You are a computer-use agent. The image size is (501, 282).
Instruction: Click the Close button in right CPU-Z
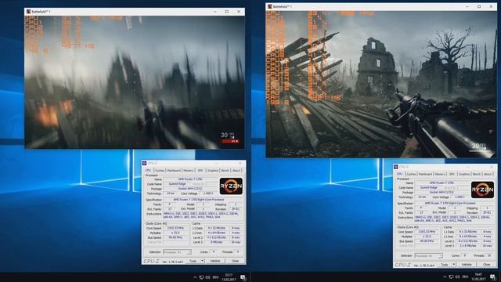(x=487, y=265)
